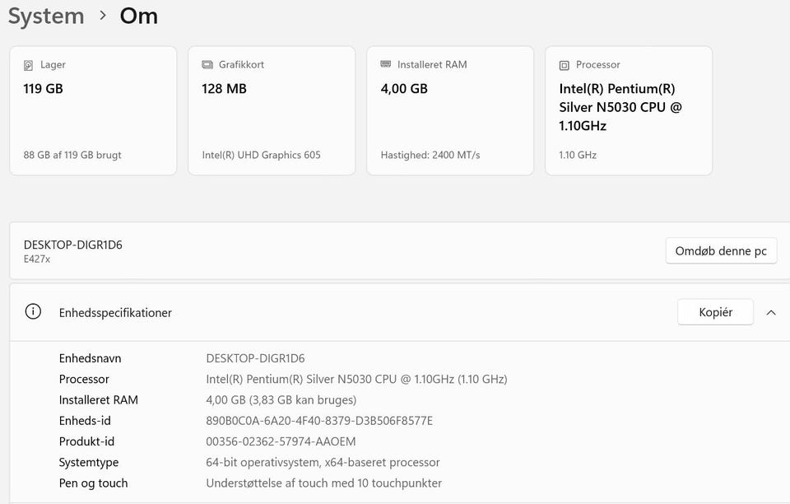Click the Enheds-id value text
This screenshot has width=790, height=504.
coord(319,421)
